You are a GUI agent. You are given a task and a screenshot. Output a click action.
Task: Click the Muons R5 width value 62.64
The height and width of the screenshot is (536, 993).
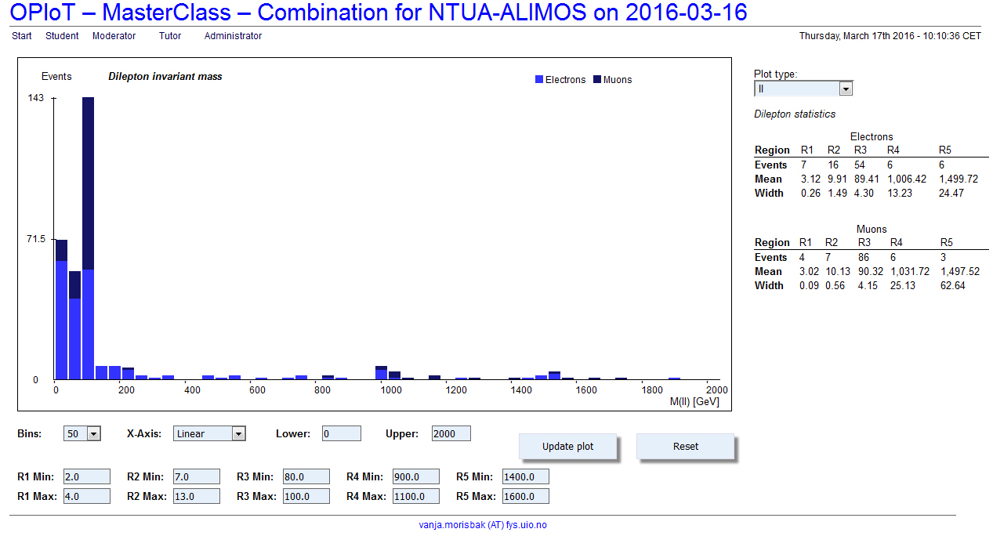pos(953,286)
